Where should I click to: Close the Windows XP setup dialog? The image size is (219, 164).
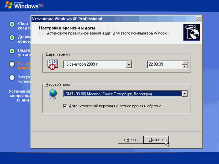[x=198, y=19]
